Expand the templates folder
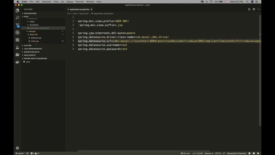275x155 pixels. [34, 25]
